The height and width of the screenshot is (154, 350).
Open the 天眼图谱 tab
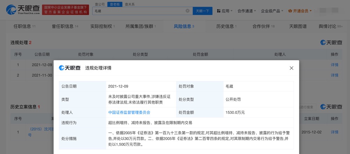(x=298, y=26)
